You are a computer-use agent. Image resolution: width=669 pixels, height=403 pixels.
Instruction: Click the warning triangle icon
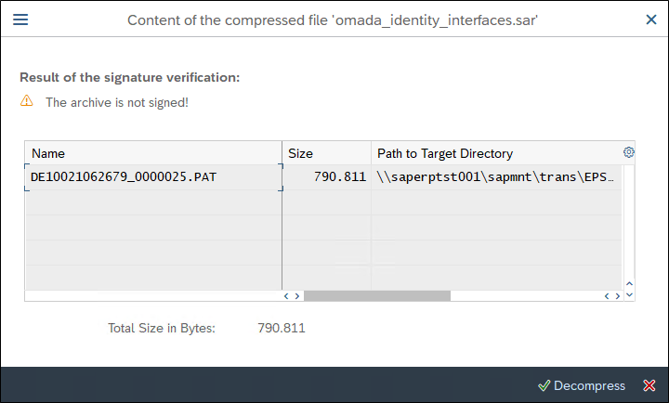pyautogui.click(x=26, y=100)
